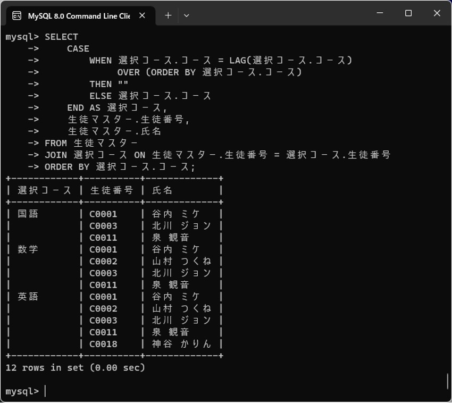Click the JOIN keyword
Screen dimensions: 452x403
tap(56, 155)
